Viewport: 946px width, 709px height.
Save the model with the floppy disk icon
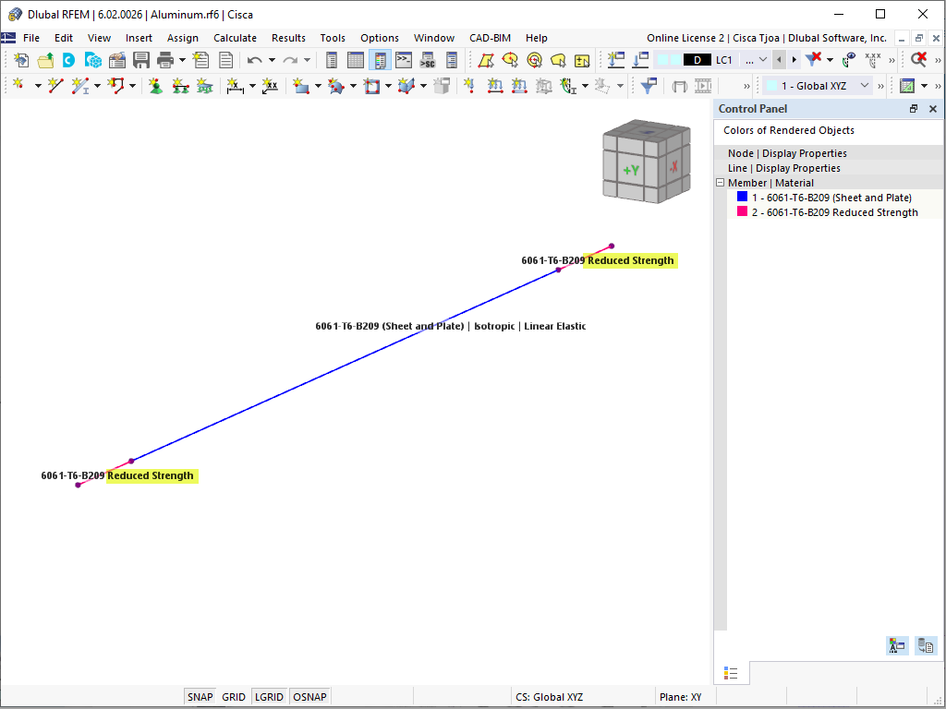pos(141,60)
